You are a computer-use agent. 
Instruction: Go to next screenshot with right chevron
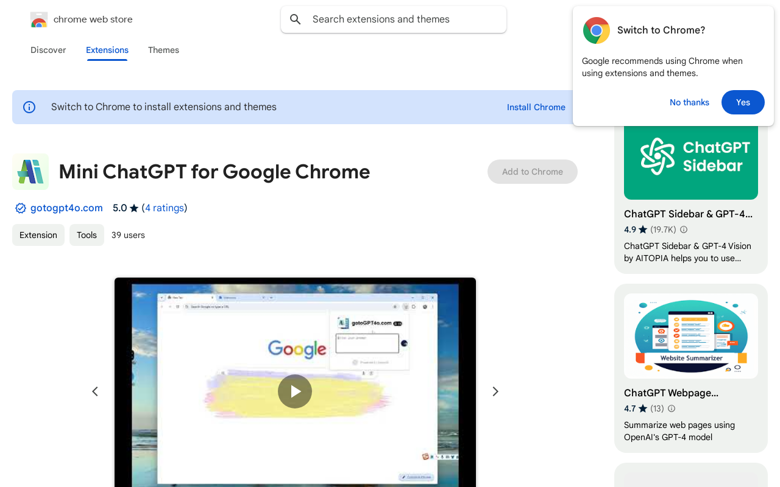pyautogui.click(x=495, y=391)
